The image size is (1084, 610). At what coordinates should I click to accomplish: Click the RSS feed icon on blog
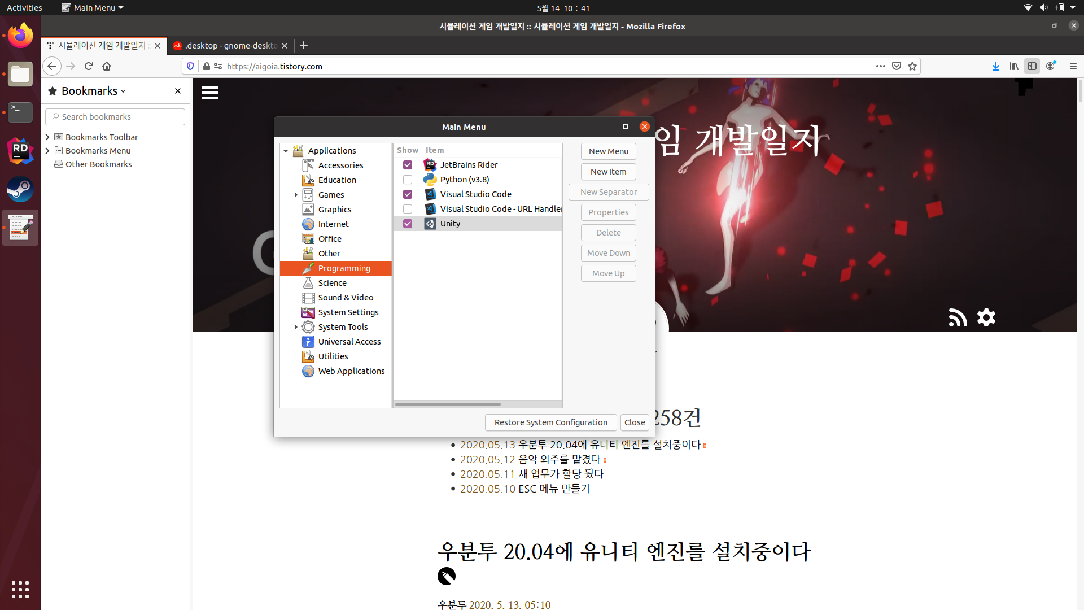(958, 317)
